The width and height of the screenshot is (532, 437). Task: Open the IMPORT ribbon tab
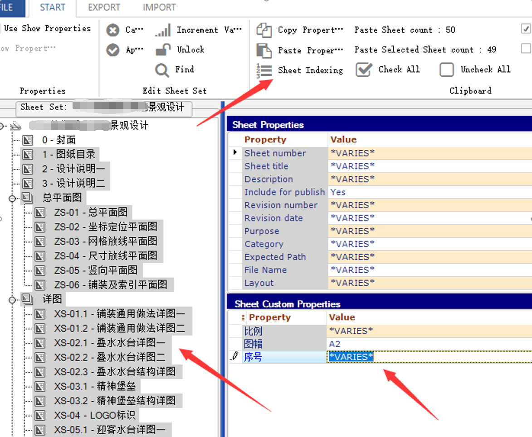(x=159, y=8)
